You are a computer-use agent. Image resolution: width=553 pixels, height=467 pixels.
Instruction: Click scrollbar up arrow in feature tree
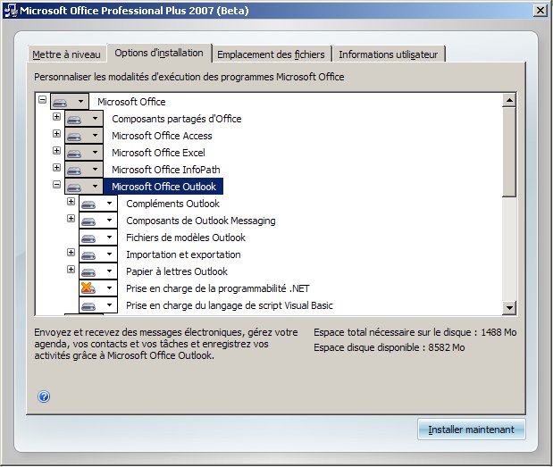pyautogui.click(x=509, y=100)
